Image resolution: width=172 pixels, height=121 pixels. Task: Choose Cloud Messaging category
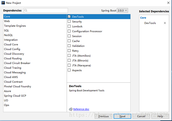[35, 73]
